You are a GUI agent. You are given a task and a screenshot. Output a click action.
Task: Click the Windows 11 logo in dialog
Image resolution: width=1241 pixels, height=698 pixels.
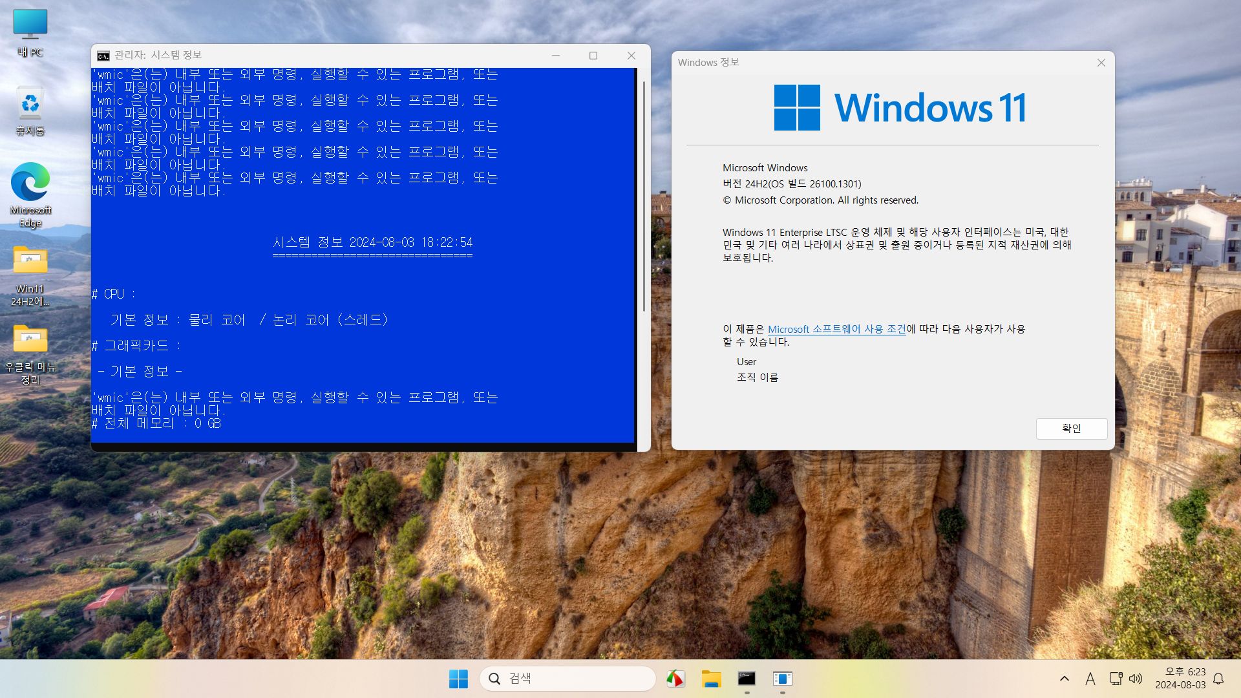(x=900, y=107)
